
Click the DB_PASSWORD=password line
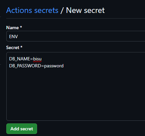[x=36, y=66]
